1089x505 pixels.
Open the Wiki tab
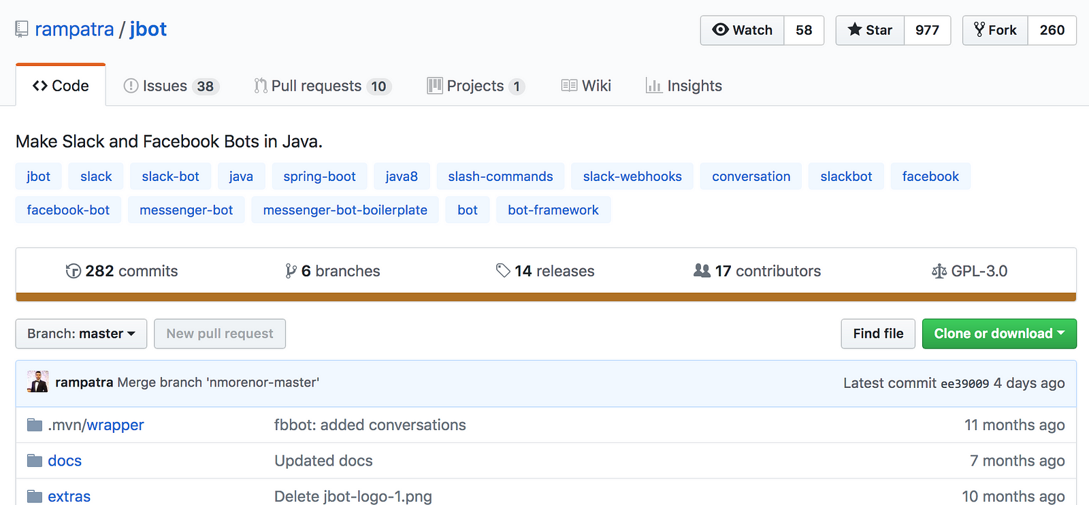click(x=586, y=86)
